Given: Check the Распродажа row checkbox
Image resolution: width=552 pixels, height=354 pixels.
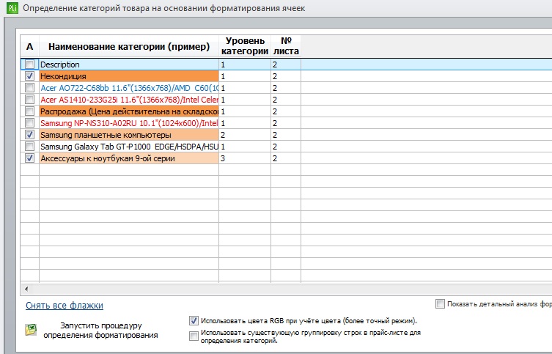Looking at the screenshot, I should (x=29, y=111).
